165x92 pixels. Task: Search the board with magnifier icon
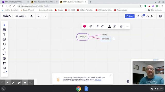click(152, 16)
